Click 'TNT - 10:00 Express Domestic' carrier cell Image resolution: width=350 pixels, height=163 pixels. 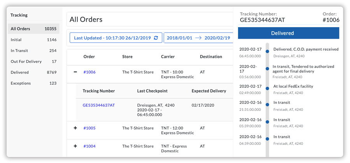(177, 74)
